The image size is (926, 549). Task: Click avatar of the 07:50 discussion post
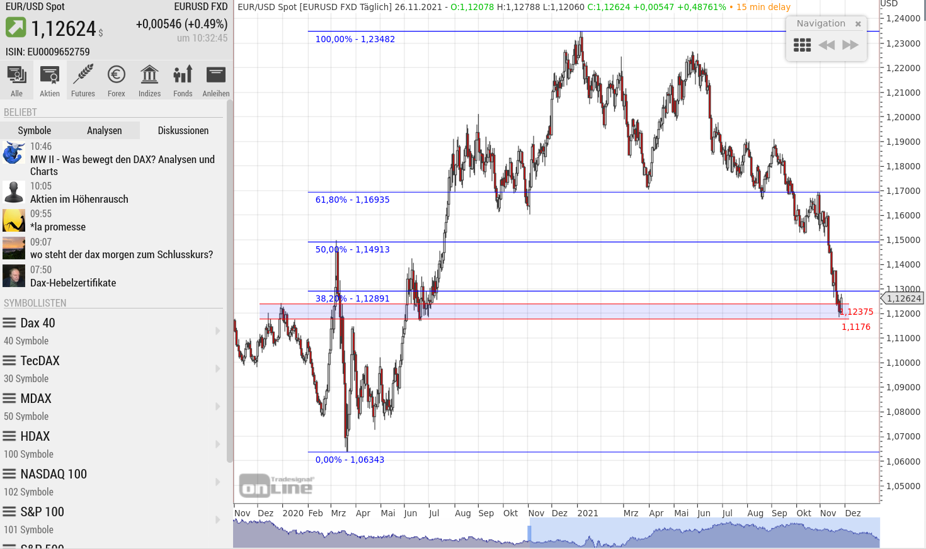coord(14,276)
